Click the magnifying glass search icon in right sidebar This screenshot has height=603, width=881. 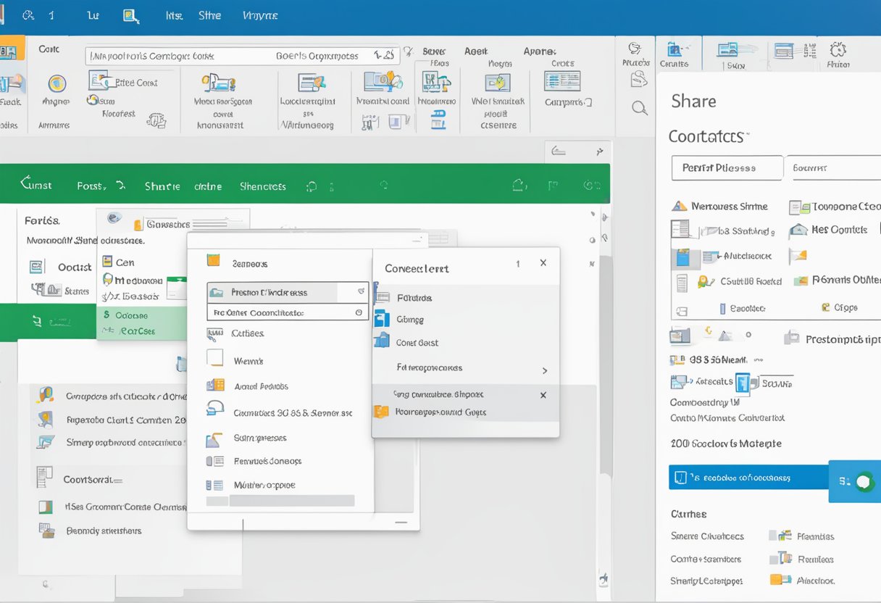click(639, 107)
